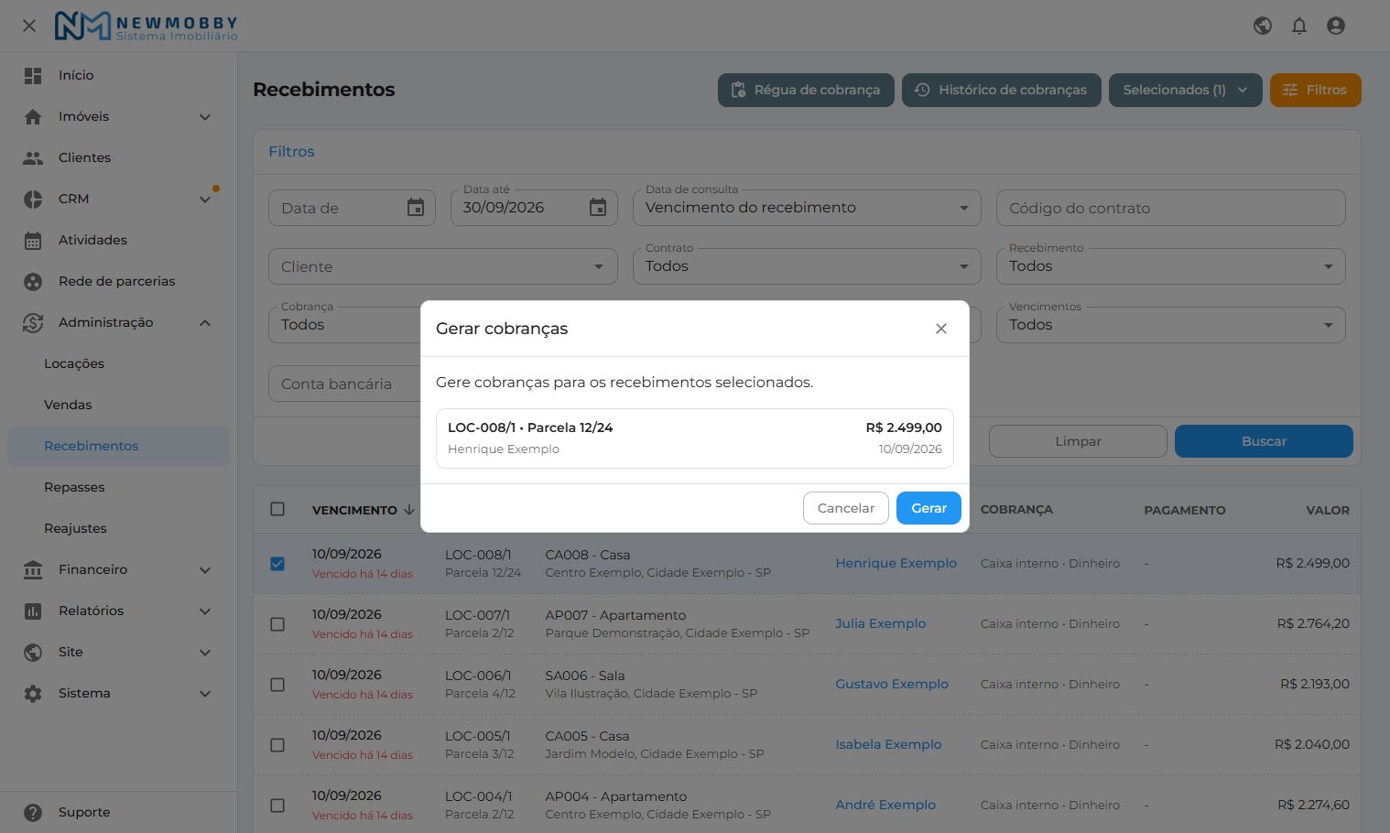Expand the CRM menu chevron
This screenshot has height=833, width=1390.
(x=205, y=199)
